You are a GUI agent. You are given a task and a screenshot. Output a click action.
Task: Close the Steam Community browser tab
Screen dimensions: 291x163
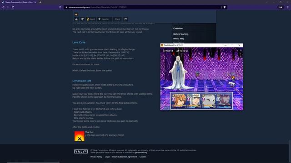pyautogui.click(x=35, y=2)
